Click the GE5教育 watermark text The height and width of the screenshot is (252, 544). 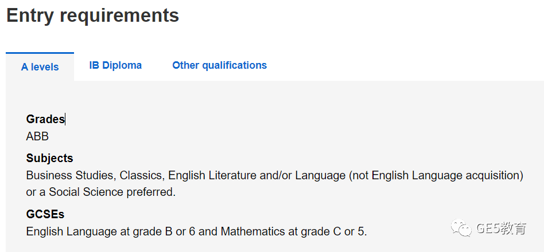(x=502, y=229)
